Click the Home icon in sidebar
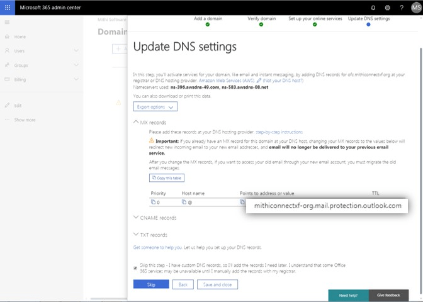The height and width of the screenshot is (302, 423). pos(8,36)
